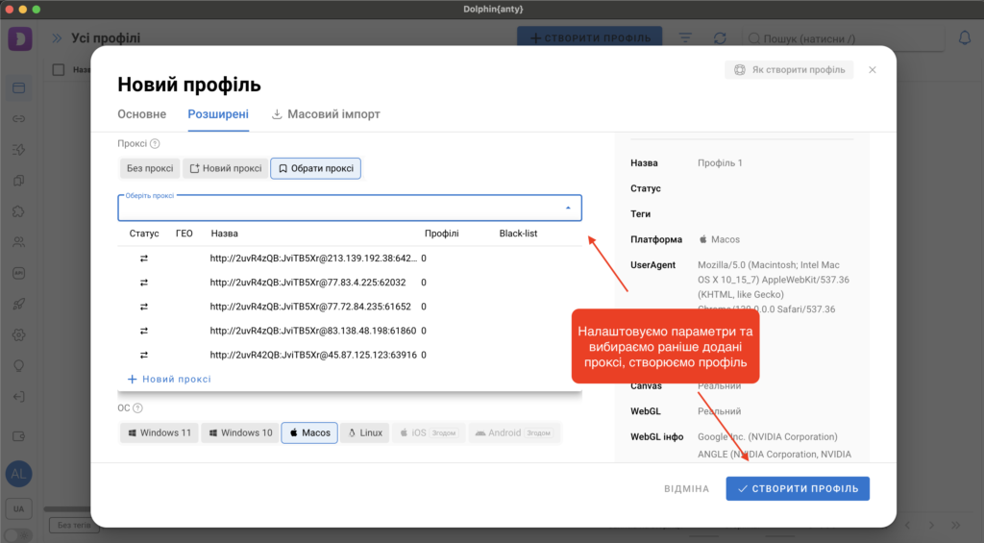984x543 pixels.
Task: Click the notification bell icon
Action: click(x=965, y=38)
